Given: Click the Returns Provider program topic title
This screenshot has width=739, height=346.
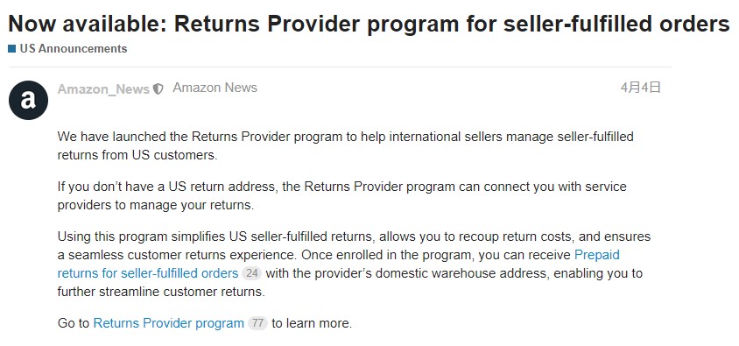Looking at the screenshot, I should [369, 23].
